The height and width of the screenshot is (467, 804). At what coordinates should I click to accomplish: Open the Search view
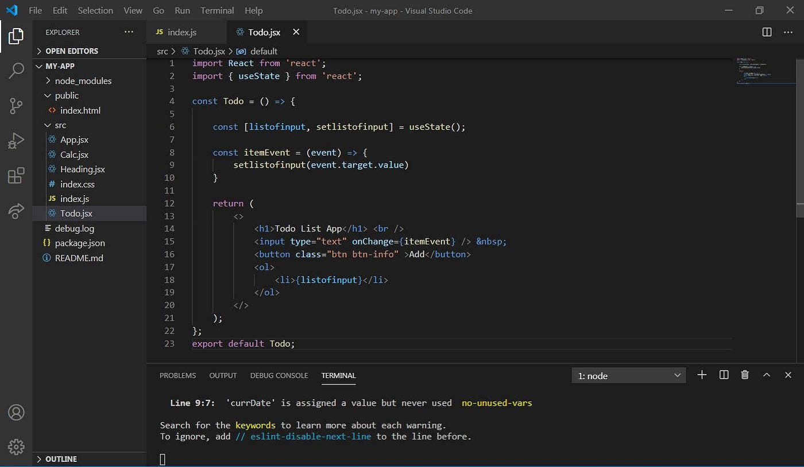[x=16, y=71]
